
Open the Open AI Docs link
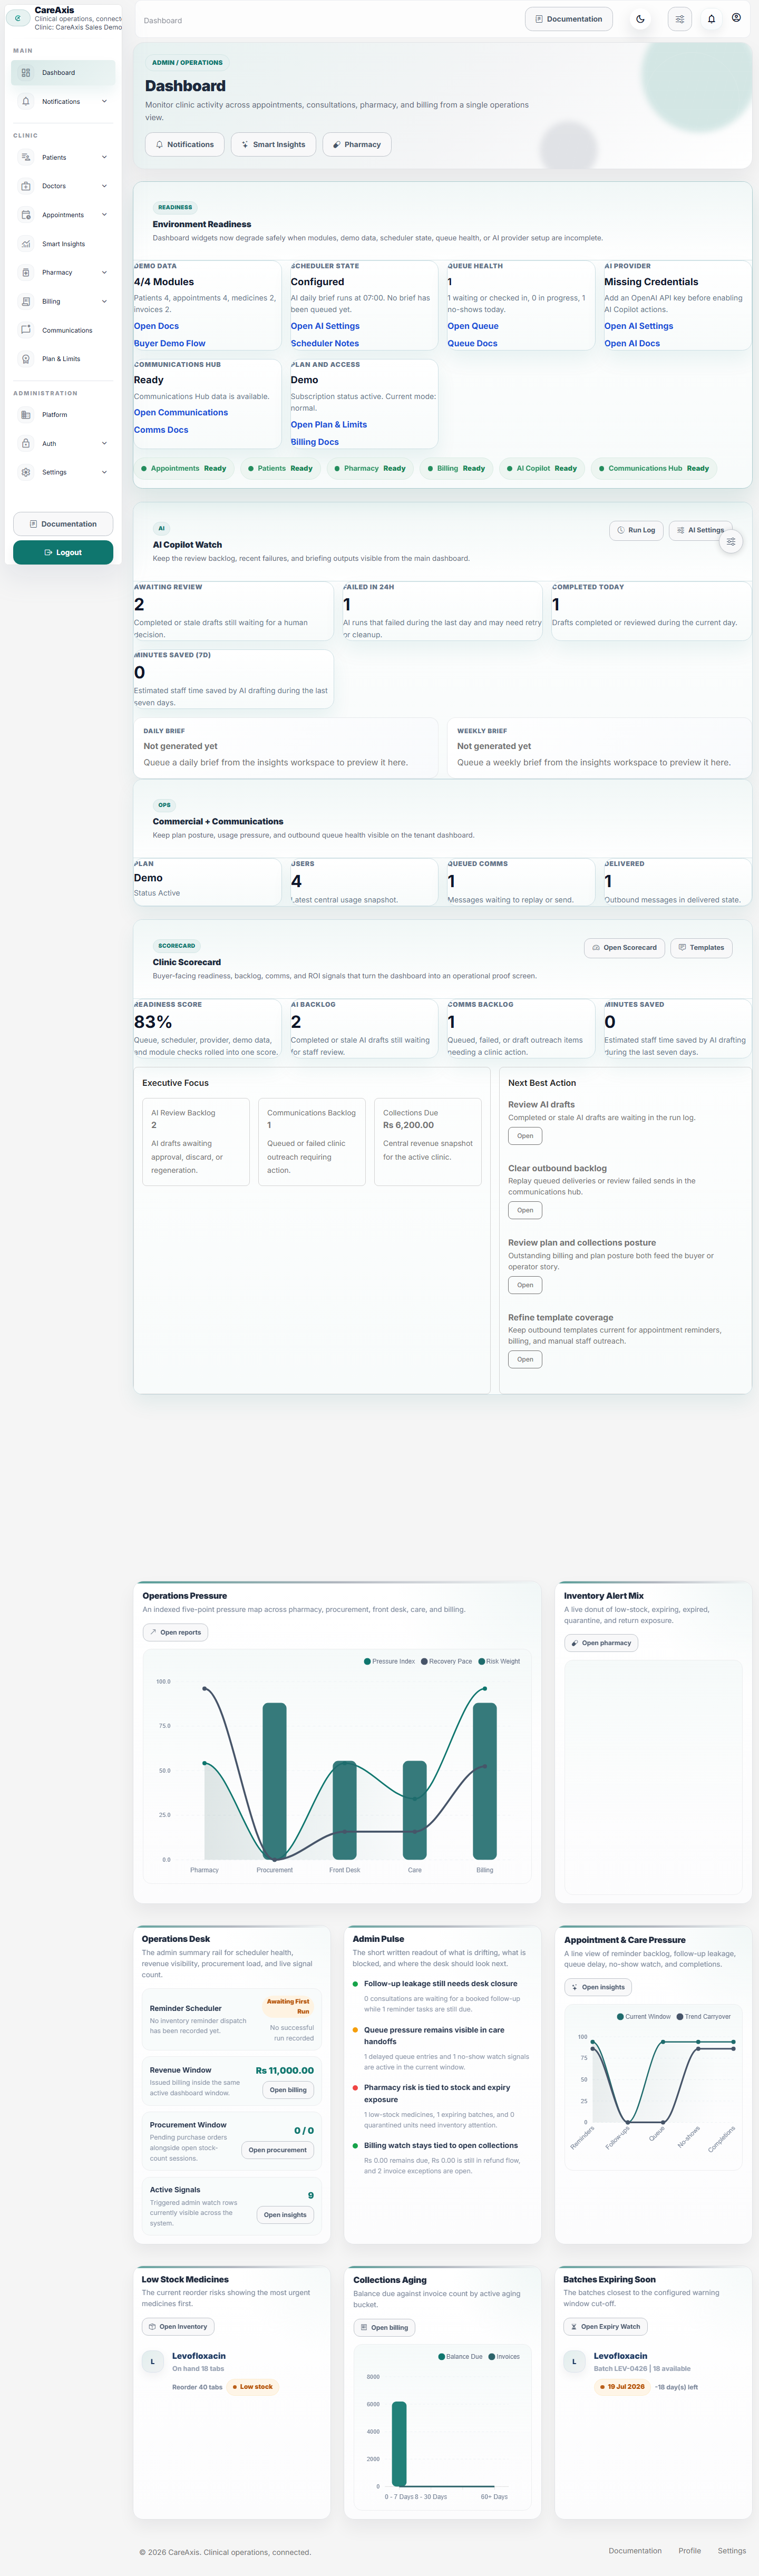(632, 344)
